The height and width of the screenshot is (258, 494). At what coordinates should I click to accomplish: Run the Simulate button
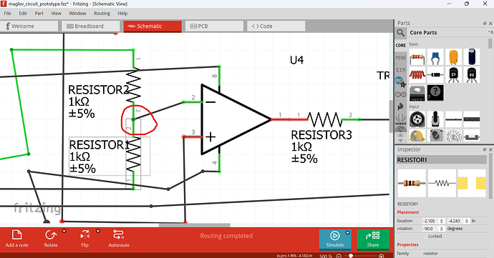click(x=334, y=239)
